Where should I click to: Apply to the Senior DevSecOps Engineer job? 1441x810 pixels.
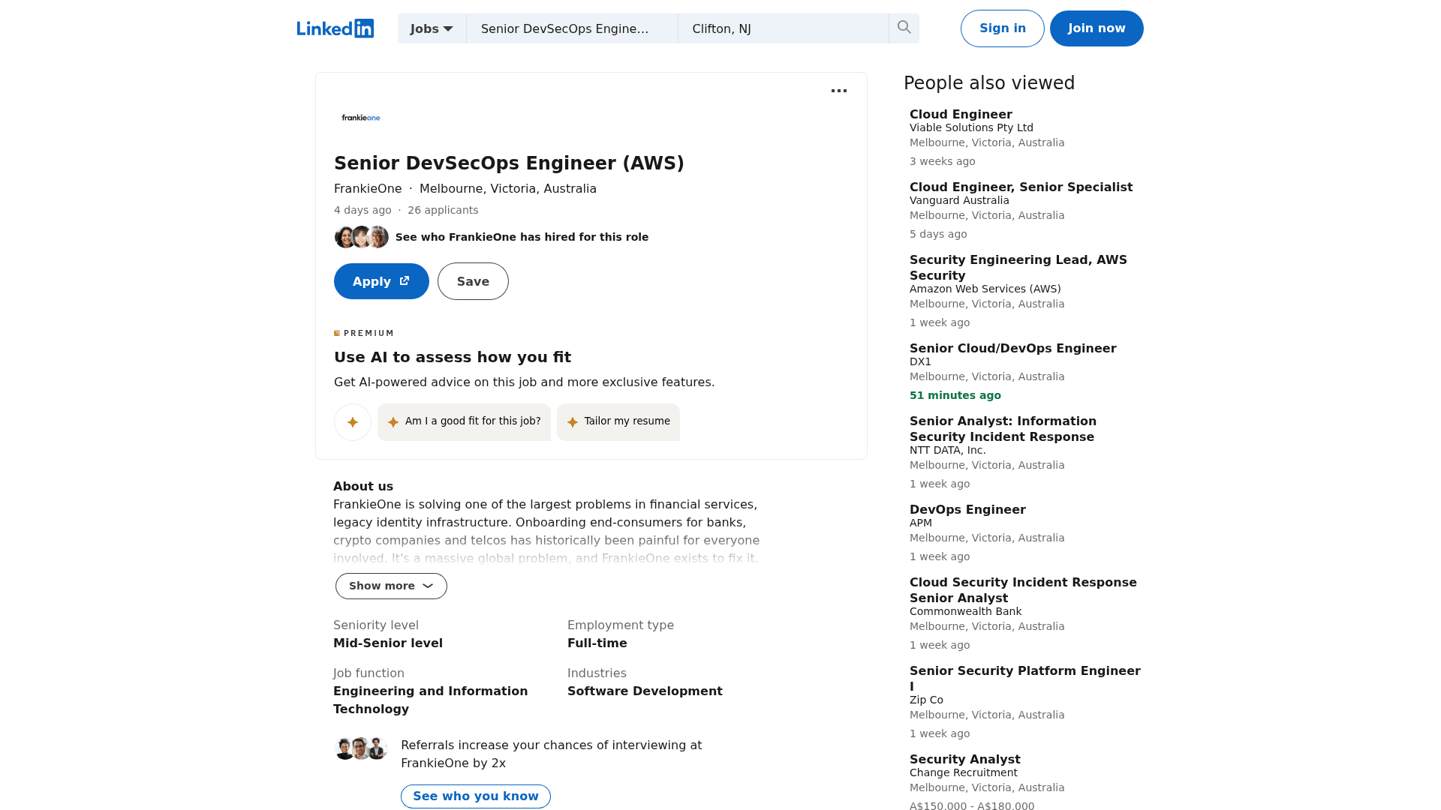pyautogui.click(x=381, y=281)
